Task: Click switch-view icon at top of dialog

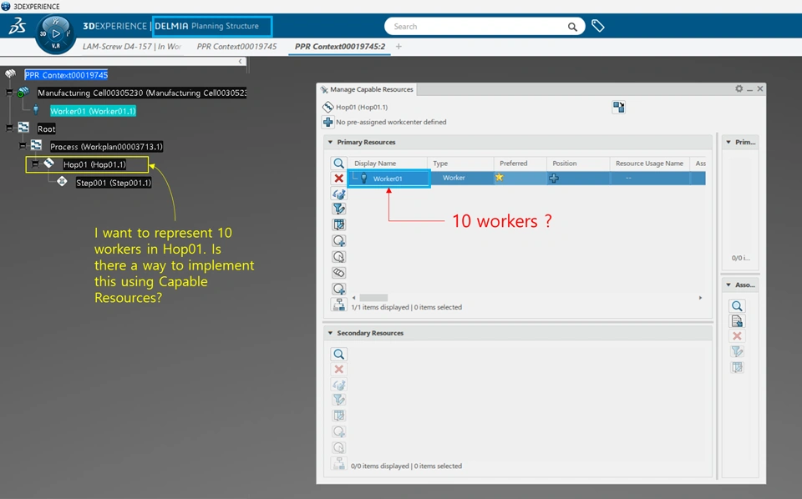Action: (x=618, y=108)
